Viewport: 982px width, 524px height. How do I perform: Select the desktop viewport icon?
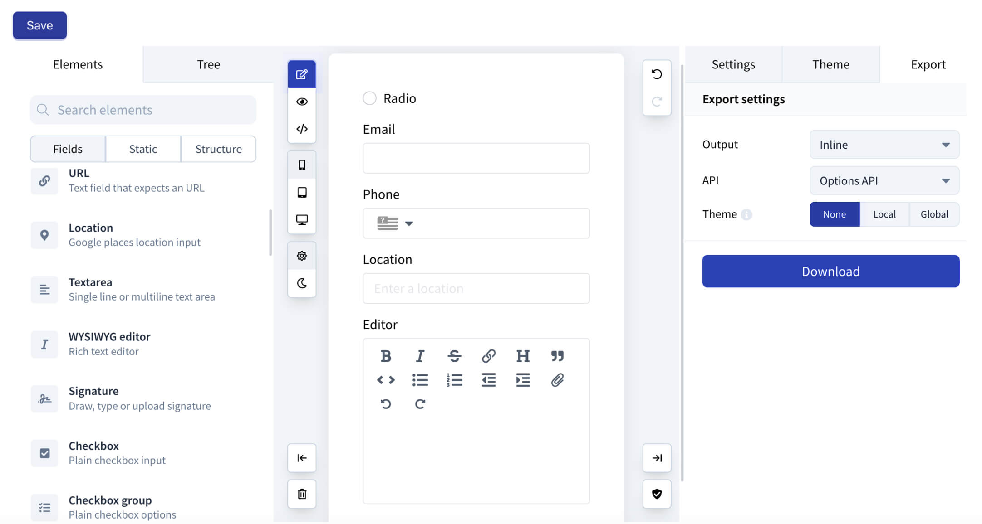point(302,220)
